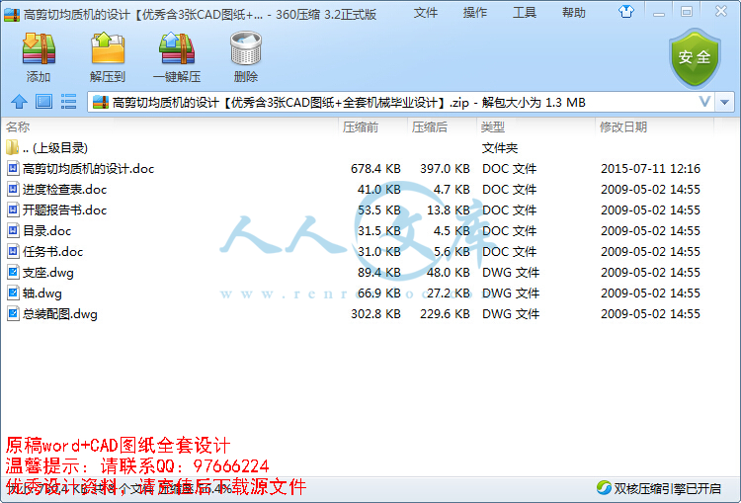The width and height of the screenshot is (741, 503).
Task: Open the address bar dropdown triangle button
Action: pos(724,102)
